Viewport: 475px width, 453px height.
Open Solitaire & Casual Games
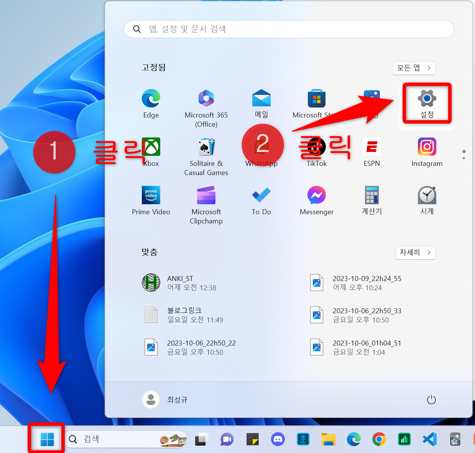pos(206,157)
